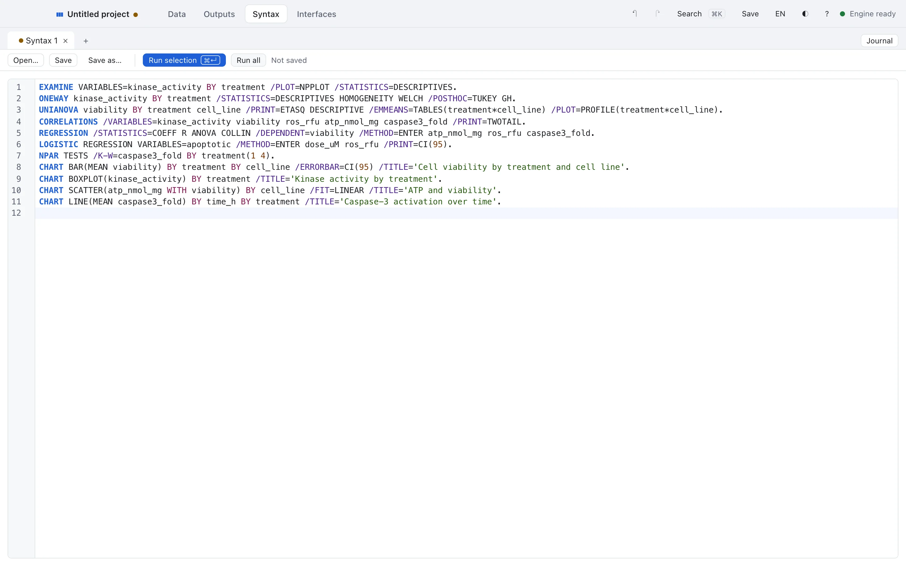Click Save in the top bar
Viewport: 906px width, 566px height.
pos(750,14)
